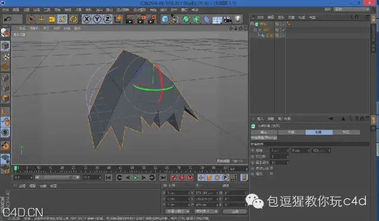379x221 pixels.
Task: Open the size mode dropdown at bottom
Action: (207, 212)
